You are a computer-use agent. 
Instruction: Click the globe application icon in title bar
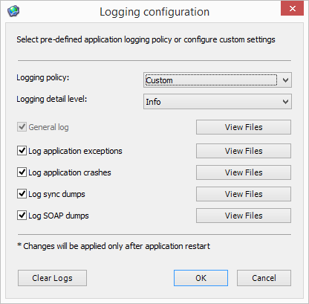point(13,11)
